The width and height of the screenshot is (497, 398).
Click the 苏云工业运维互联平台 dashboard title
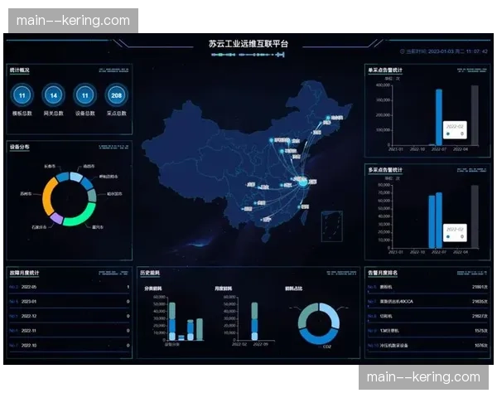click(x=248, y=44)
